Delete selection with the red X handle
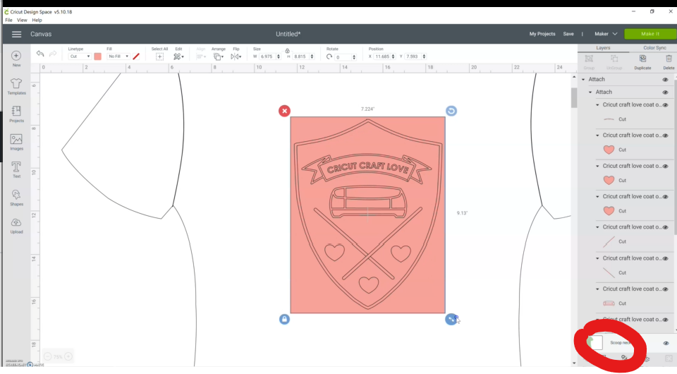This screenshot has height=374, width=677. [284, 111]
